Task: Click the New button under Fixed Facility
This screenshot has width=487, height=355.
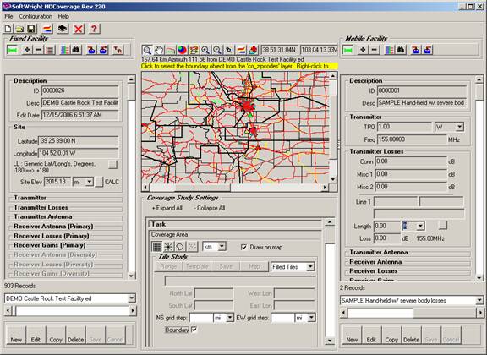Action: click(x=16, y=336)
